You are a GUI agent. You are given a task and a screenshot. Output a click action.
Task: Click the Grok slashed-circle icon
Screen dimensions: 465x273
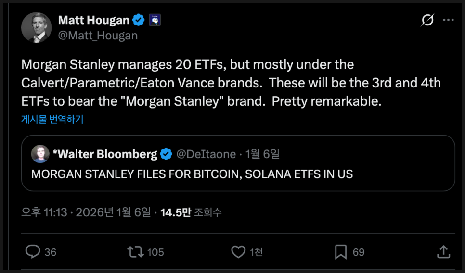point(427,20)
